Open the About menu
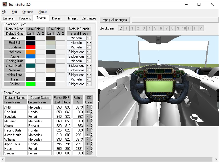 pos(43,12)
